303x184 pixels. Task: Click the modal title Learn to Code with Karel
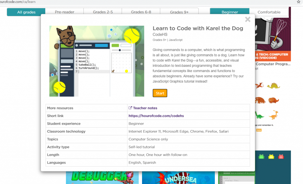[x=198, y=28]
